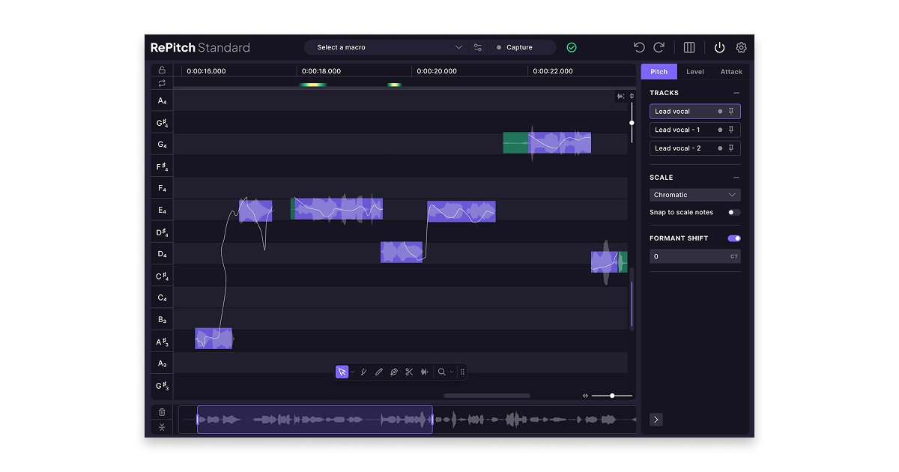Click the E4 piano key
The width and height of the screenshot is (899, 472).
click(162, 211)
